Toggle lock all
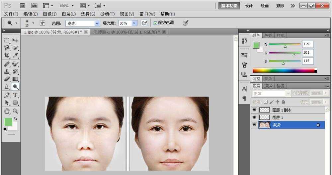 click(283, 102)
